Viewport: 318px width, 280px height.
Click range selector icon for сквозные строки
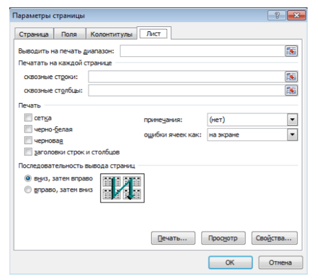291,77
